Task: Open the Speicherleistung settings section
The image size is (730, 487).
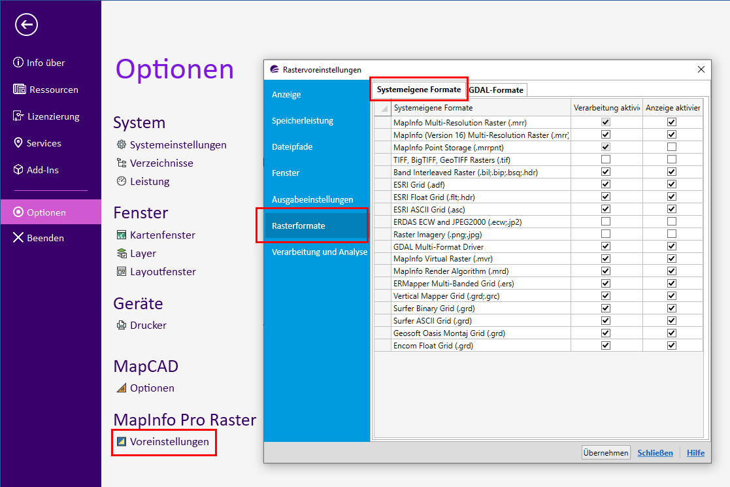Action: click(x=303, y=121)
